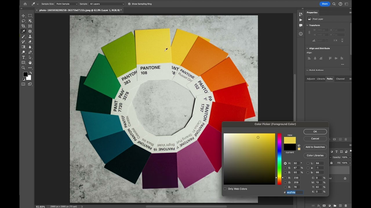Switch to the Channels tab
The width and height of the screenshot is (371, 208).
pyautogui.click(x=340, y=79)
